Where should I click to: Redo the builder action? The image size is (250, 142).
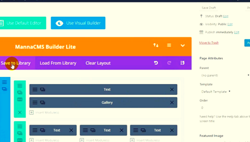(x=169, y=63)
